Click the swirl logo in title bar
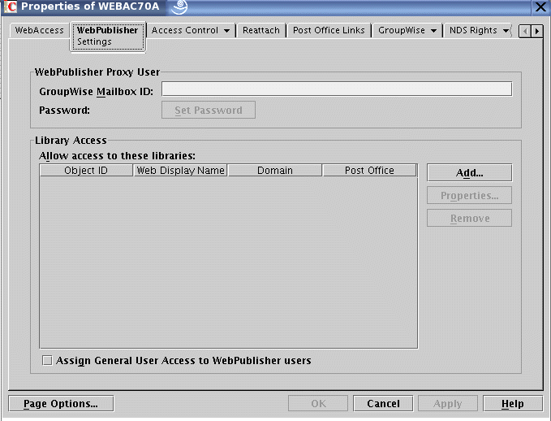 179,7
